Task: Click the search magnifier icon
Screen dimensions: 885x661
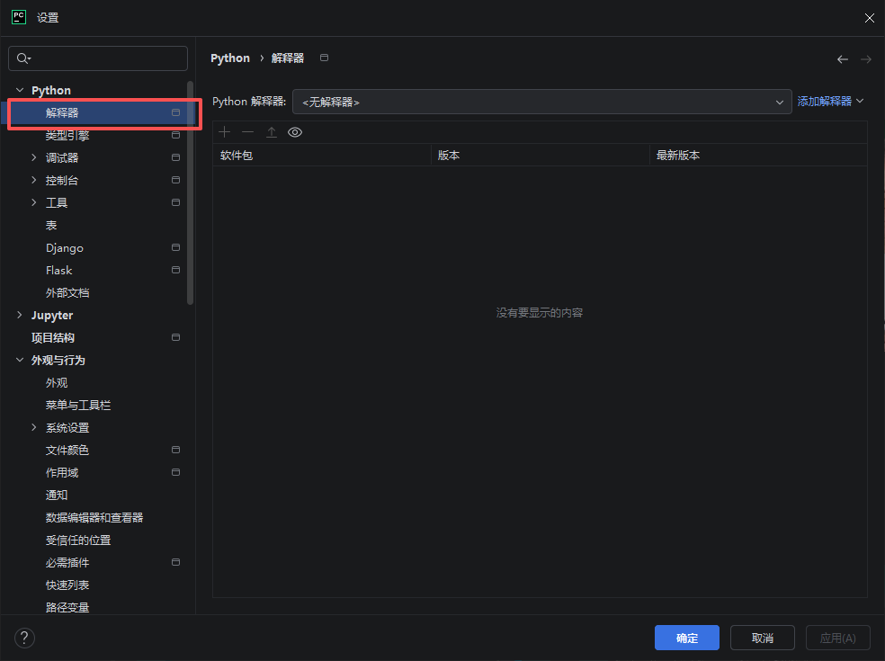Action: point(23,58)
